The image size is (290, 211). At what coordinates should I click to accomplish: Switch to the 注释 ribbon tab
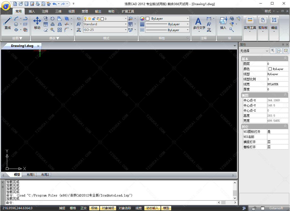tap(45, 11)
